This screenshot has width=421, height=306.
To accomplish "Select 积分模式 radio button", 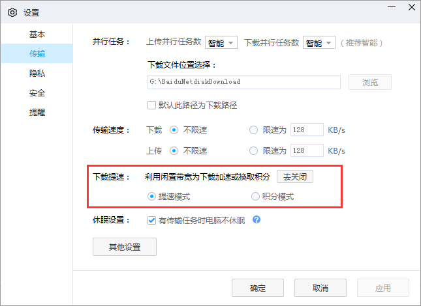I will 256,196.
